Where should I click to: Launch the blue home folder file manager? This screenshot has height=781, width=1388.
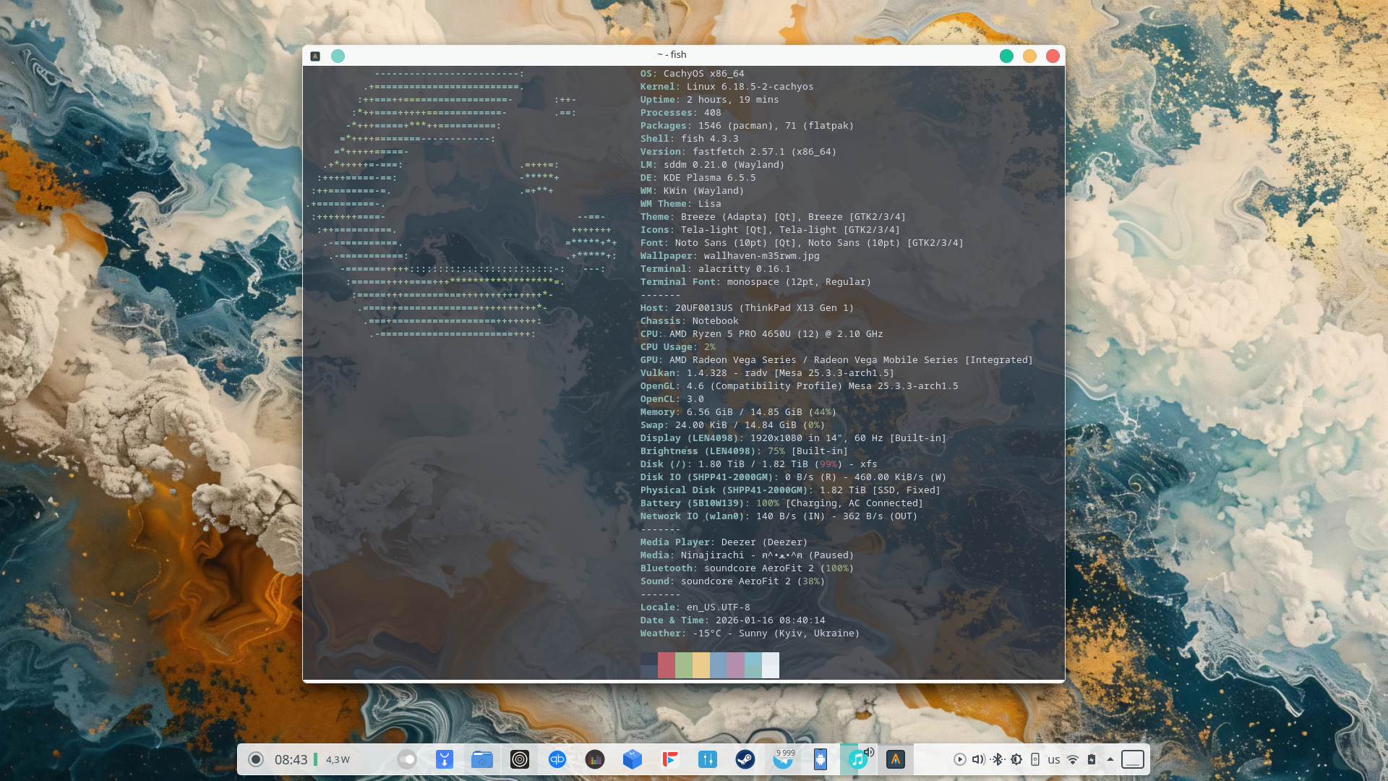tap(481, 759)
